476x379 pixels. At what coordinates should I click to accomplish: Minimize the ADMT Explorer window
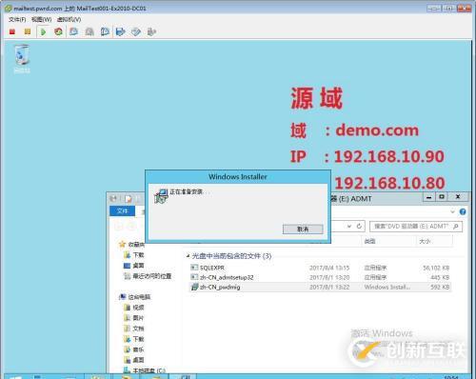429,197
